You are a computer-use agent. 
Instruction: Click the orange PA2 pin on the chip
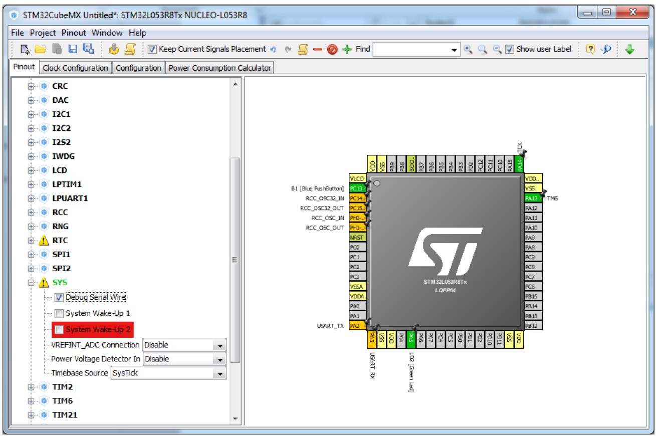tap(357, 326)
